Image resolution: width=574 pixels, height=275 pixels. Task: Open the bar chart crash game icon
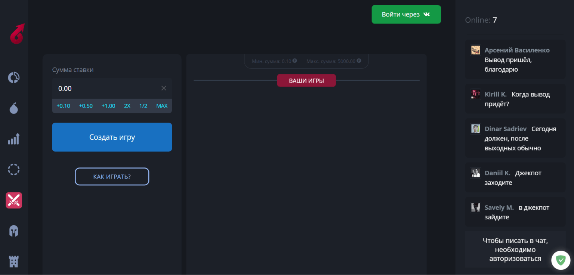(x=14, y=139)
